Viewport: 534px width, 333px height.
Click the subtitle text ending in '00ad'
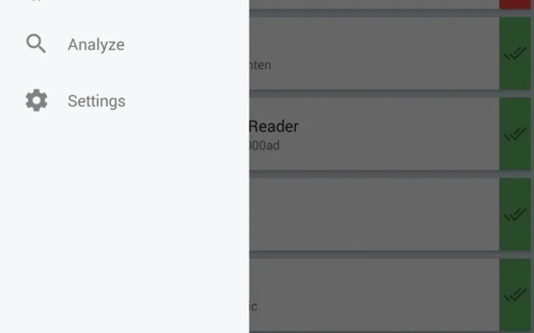[x=265, y=146]
